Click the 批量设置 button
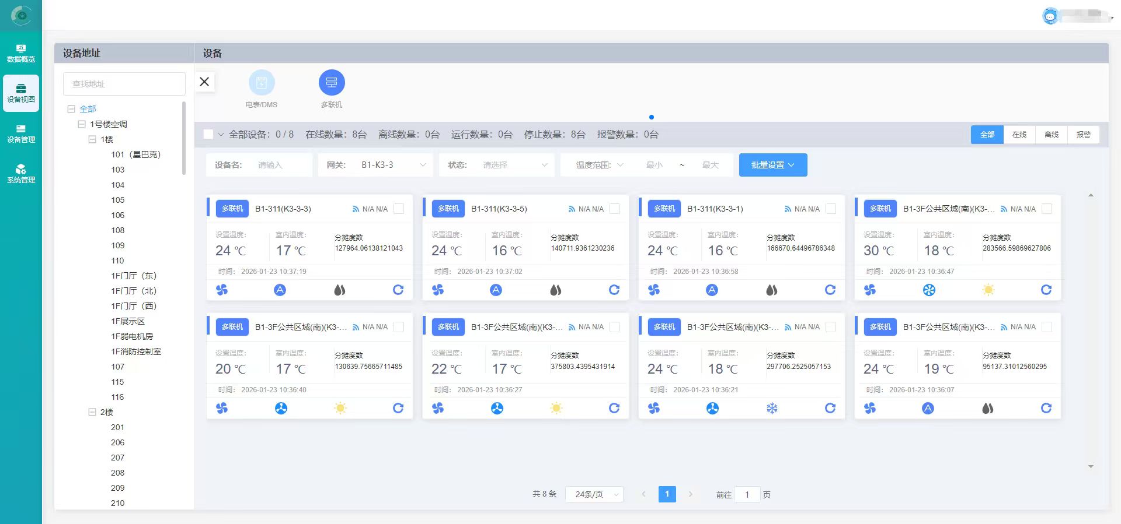The height and width of the screenshot is (524, 1121). (x=772, y=165)
